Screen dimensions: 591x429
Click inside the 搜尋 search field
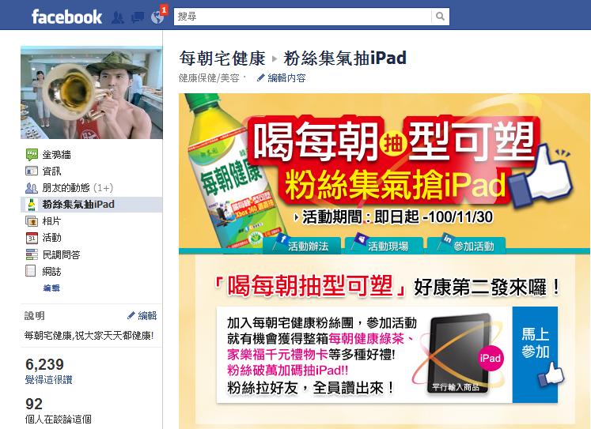pyautogui.click(x=303, y=16)
